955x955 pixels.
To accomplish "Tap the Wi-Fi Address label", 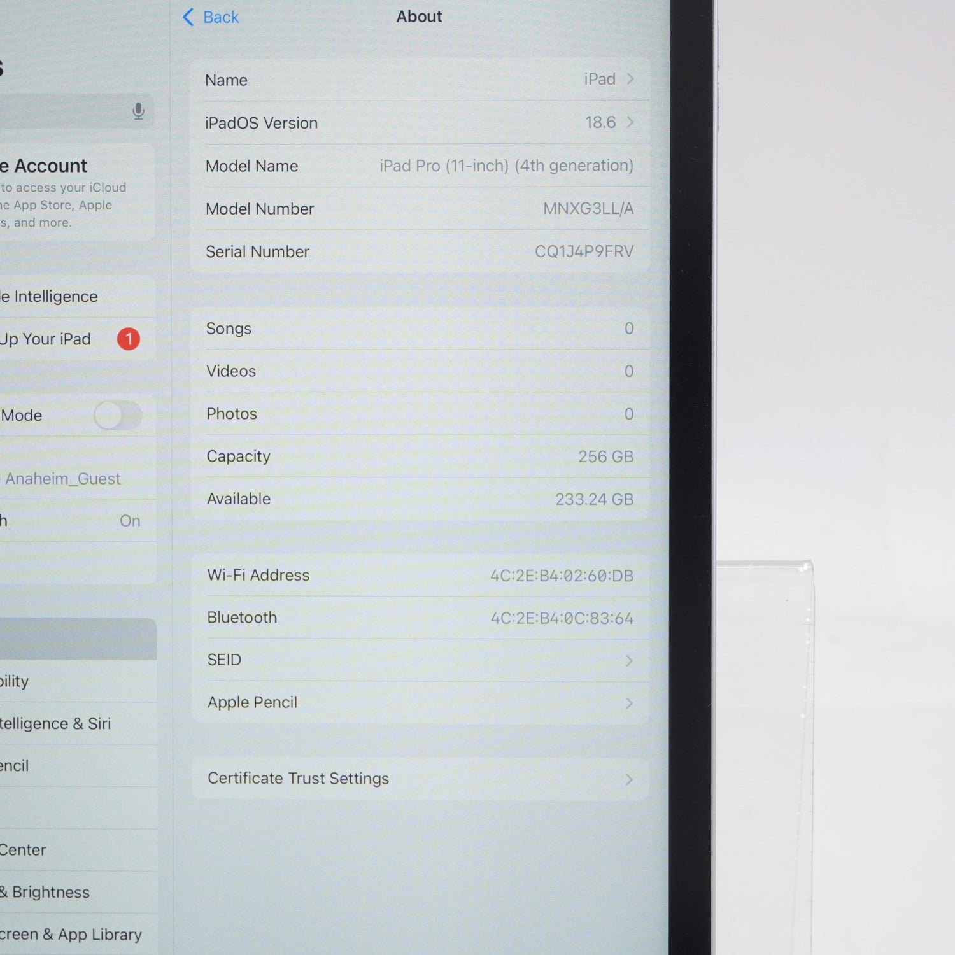I will tap(258, 575).
